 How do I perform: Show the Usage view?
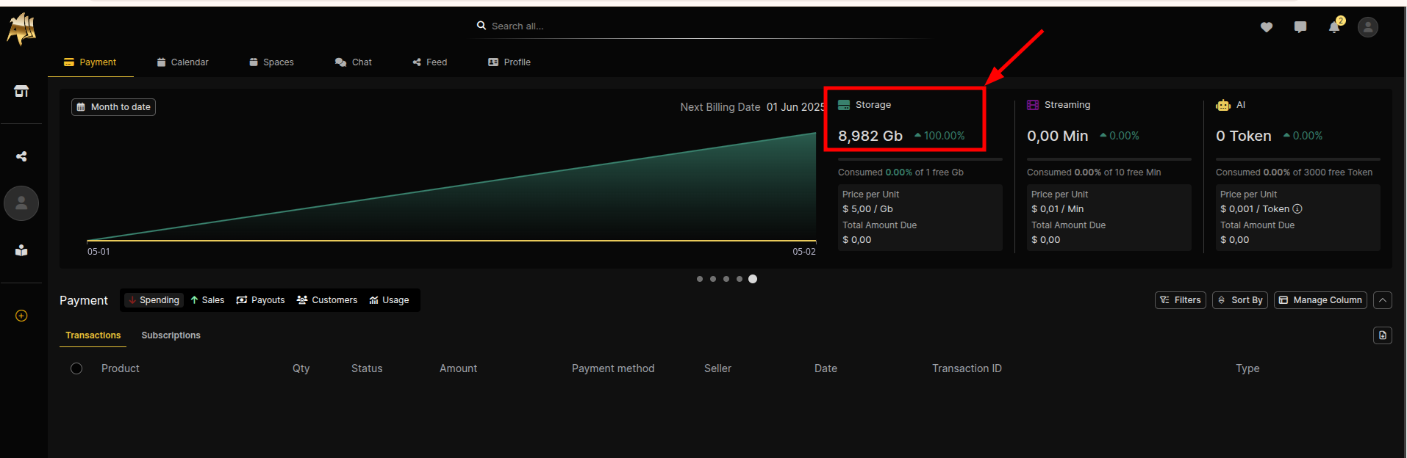click(x=390, y=300)
